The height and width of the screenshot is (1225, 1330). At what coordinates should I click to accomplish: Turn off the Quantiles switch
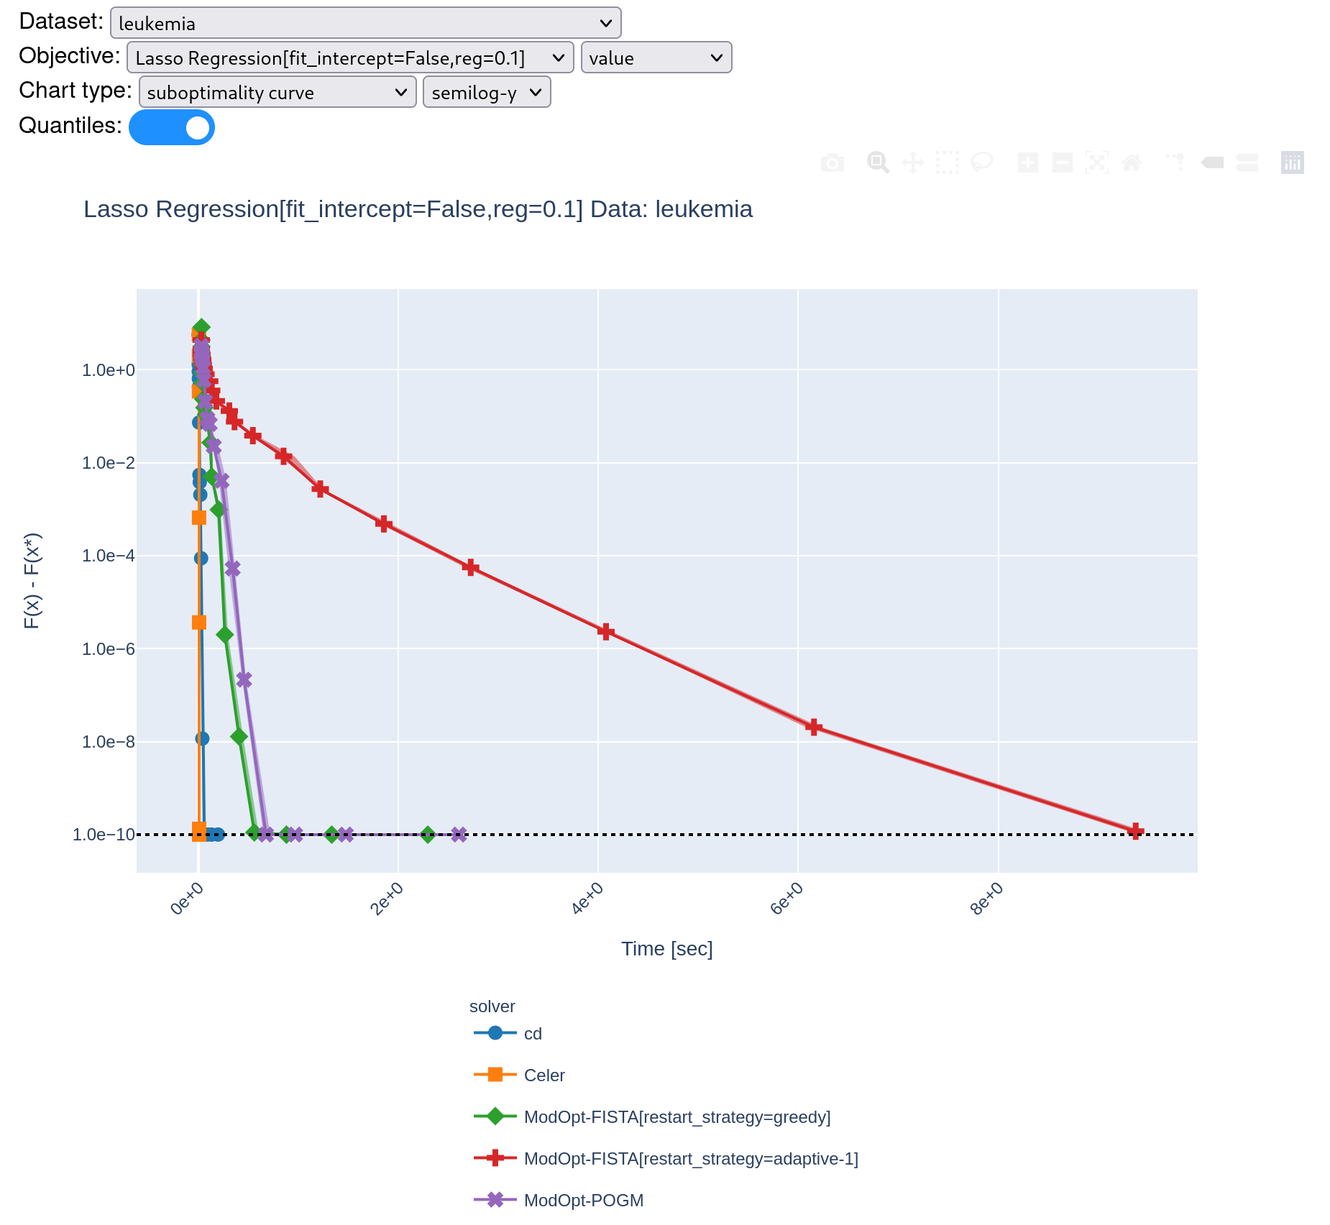(x=172, y=127)
